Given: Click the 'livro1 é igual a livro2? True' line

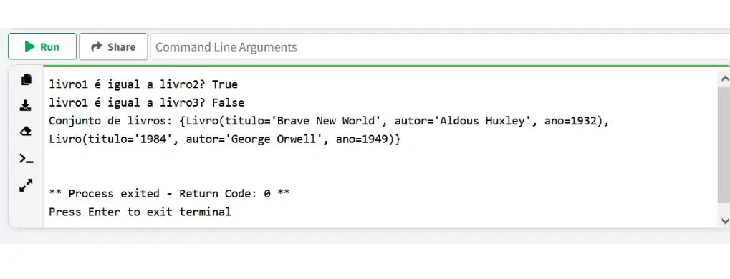Looking at the screenshot, I should (x=143, y=84).
